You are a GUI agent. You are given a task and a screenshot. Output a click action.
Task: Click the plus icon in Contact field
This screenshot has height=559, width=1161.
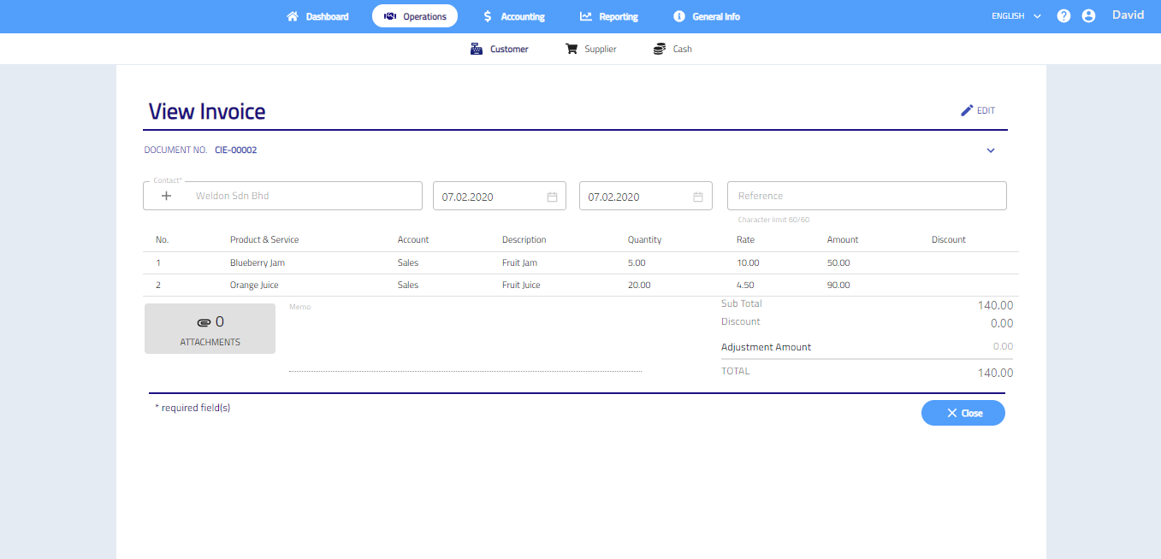(x=167, y=196)
